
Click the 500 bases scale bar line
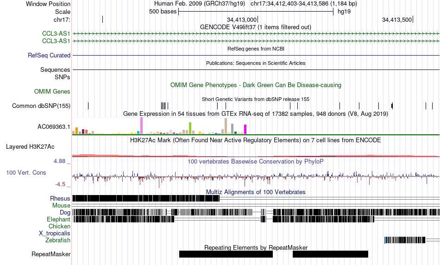256,12
